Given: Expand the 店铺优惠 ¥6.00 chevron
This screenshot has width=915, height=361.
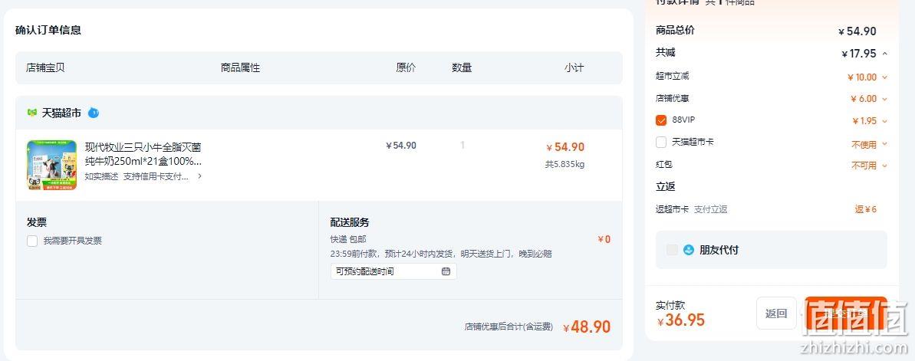Looking at the screenshot, I should click(x=884, y=99).
